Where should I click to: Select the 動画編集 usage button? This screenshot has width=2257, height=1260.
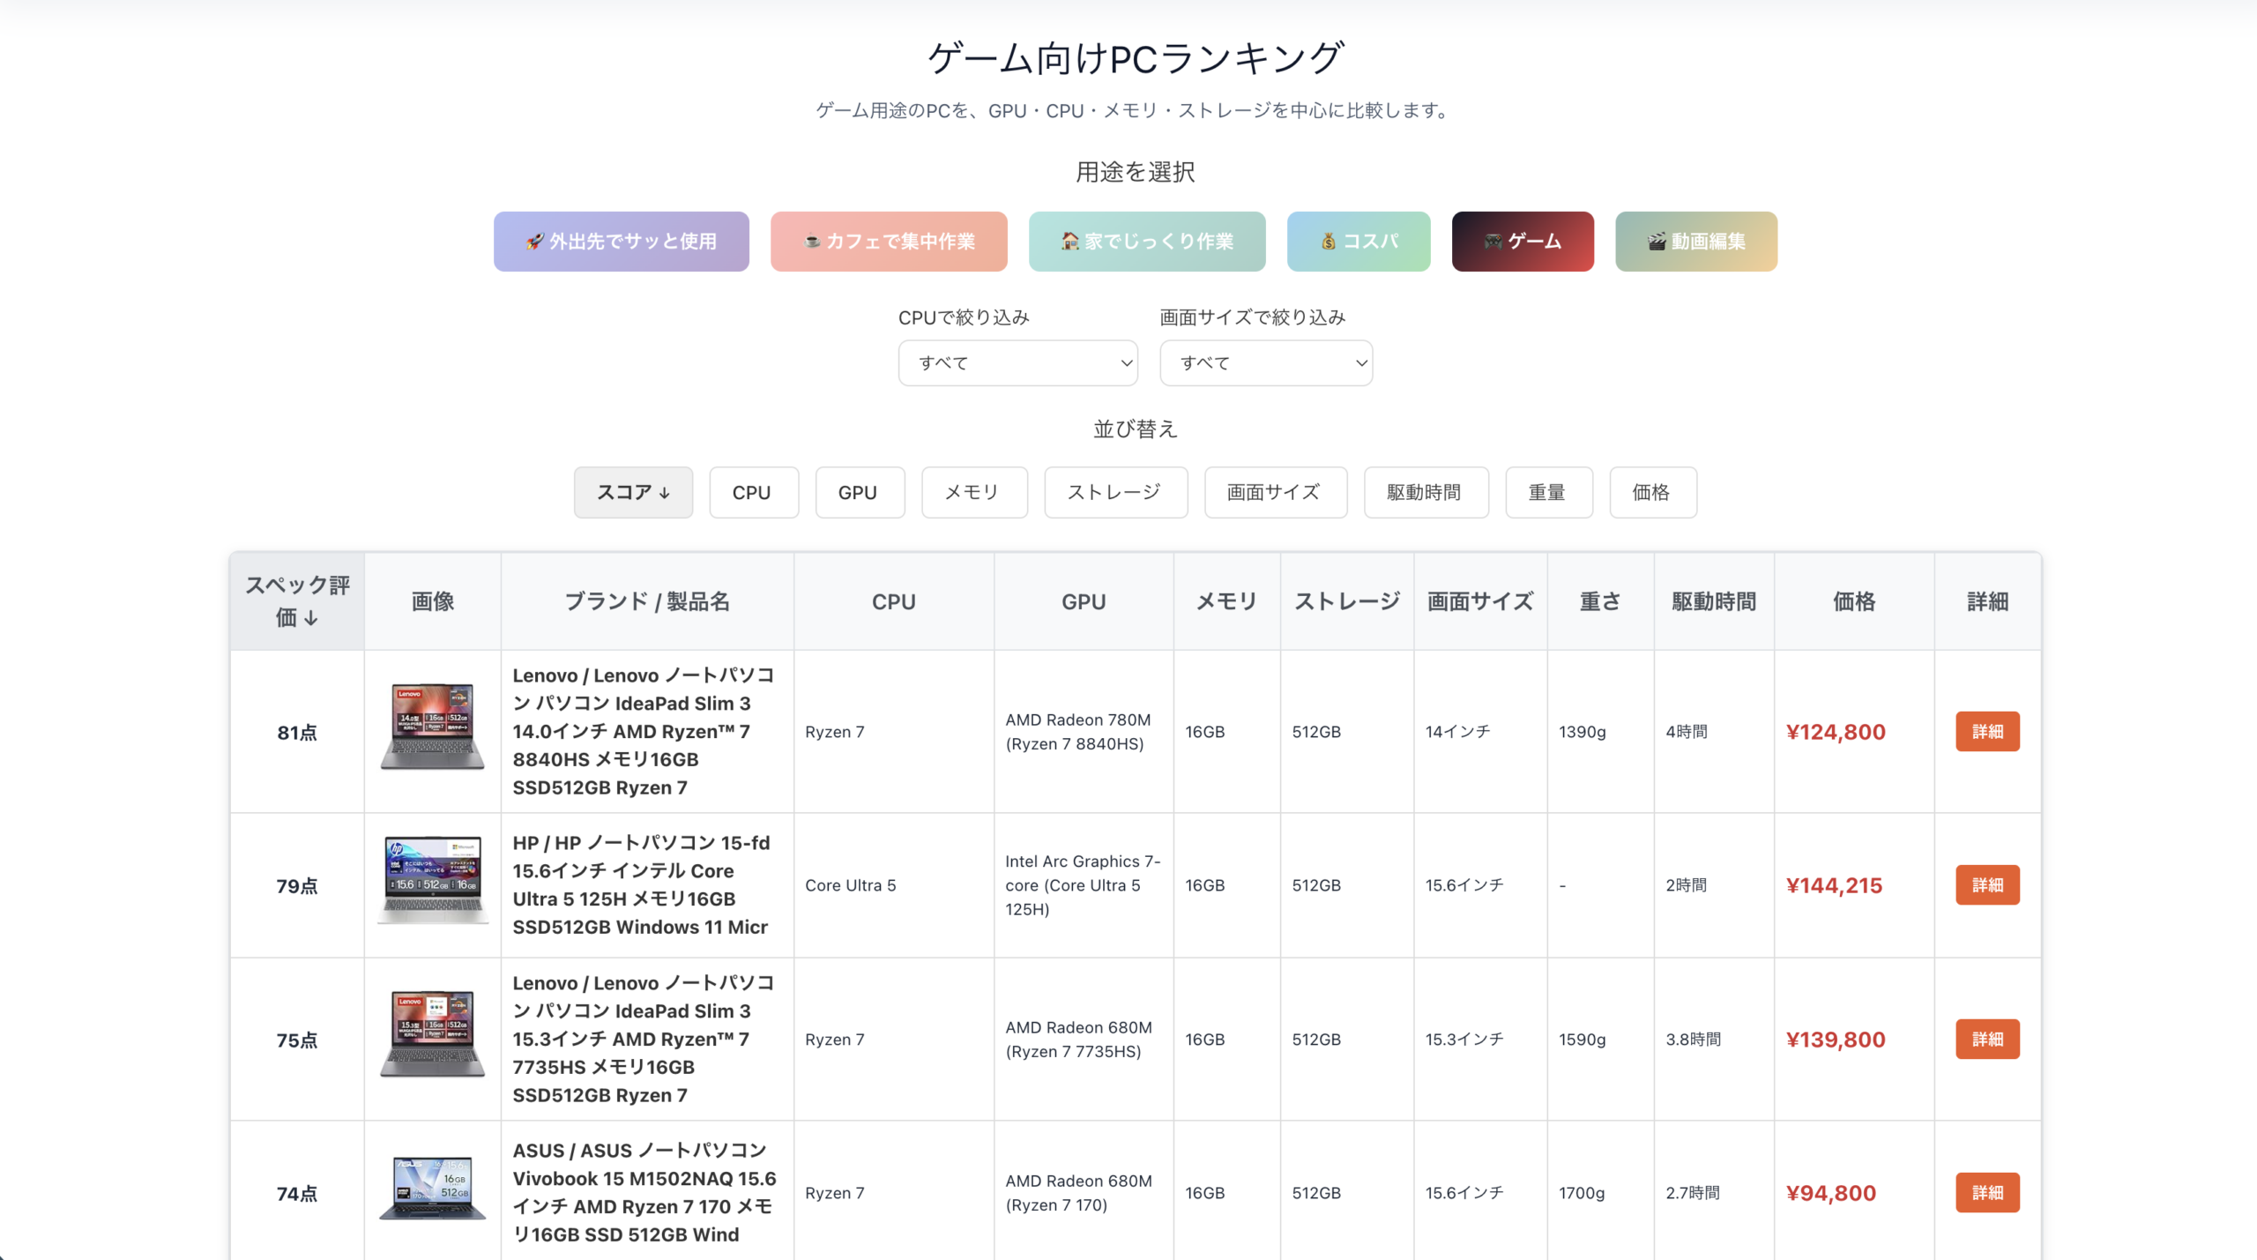[1696, 241]
